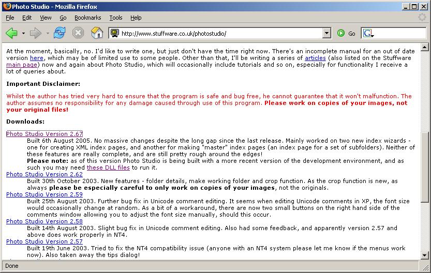Download Photo Studio Version 2.67
This screenshot has width=431, height=273.
pyautogui.click(x=44, y=134)
